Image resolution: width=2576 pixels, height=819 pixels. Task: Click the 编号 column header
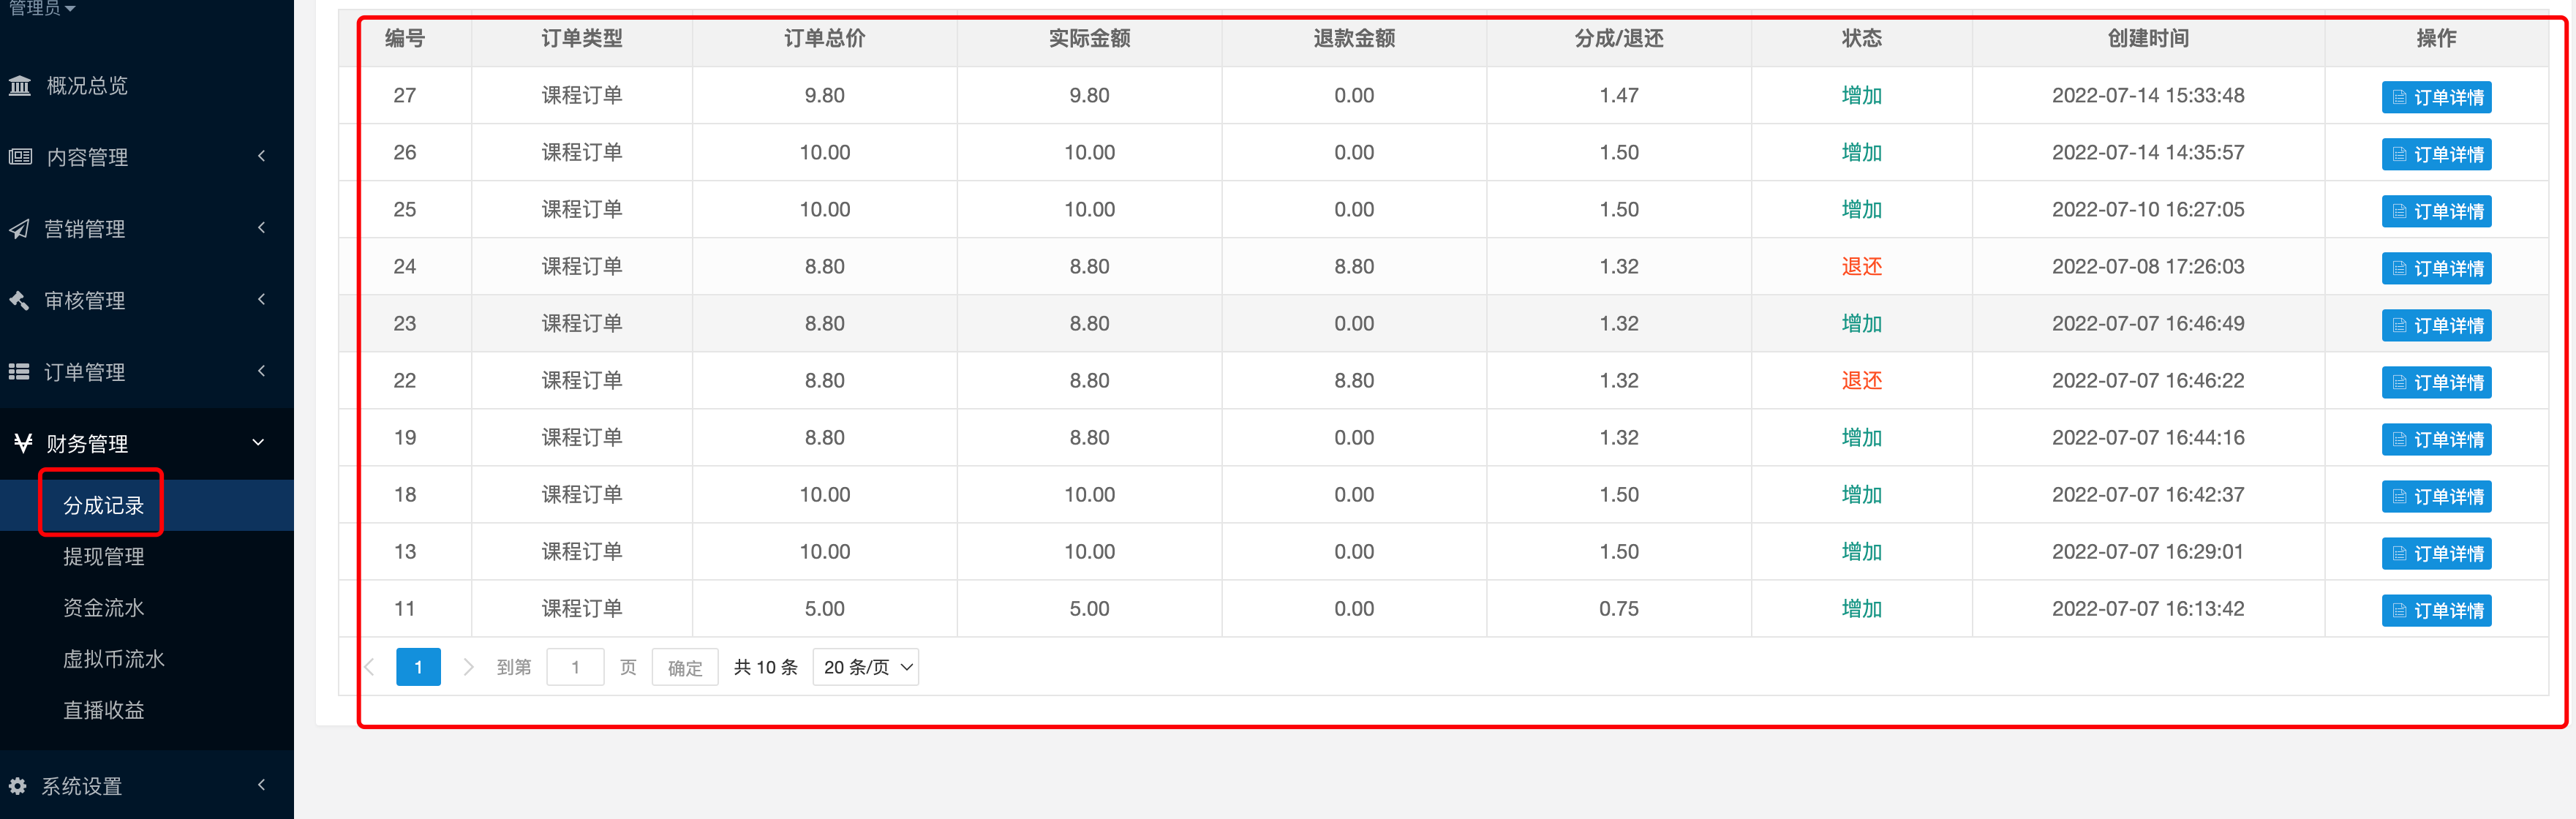pyautogui.click(x=405, y=38)
